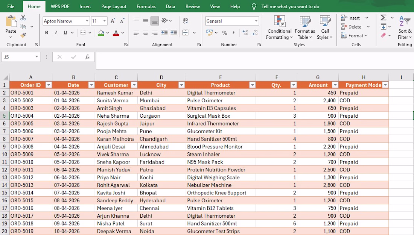Click the Cut scissors icon
The height and width of the screenshot is (235, 414).
click(23, 18)
